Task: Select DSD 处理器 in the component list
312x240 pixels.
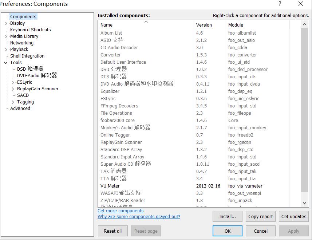Action: pos(200,70)
